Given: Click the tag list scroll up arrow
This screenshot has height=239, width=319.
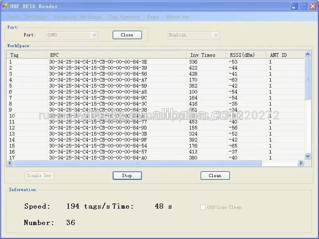Looking at the screenshot, I should pos(307,54).
